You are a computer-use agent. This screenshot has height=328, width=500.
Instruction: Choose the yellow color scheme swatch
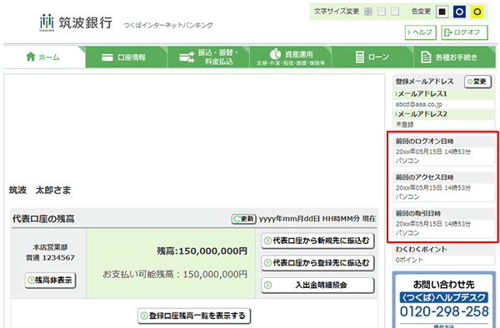tap(477, 12)
